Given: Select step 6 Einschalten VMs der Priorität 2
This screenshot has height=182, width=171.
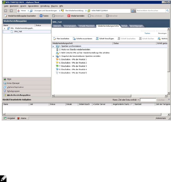Looking at the screenshot, I should [73, 63].
